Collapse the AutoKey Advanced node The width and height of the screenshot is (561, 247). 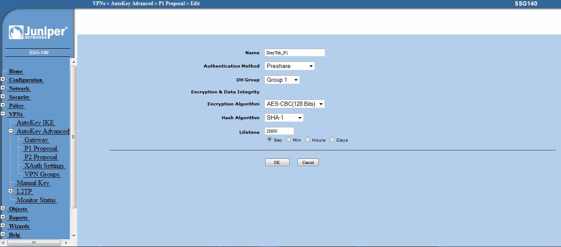tap(11, 131)
